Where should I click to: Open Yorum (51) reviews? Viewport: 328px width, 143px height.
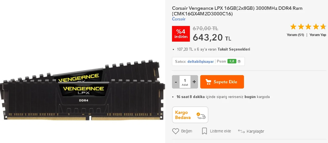[295, 35]
